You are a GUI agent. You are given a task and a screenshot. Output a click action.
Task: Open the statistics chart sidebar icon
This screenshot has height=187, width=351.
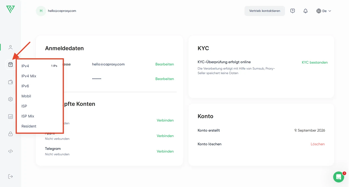tap(10, 116)
